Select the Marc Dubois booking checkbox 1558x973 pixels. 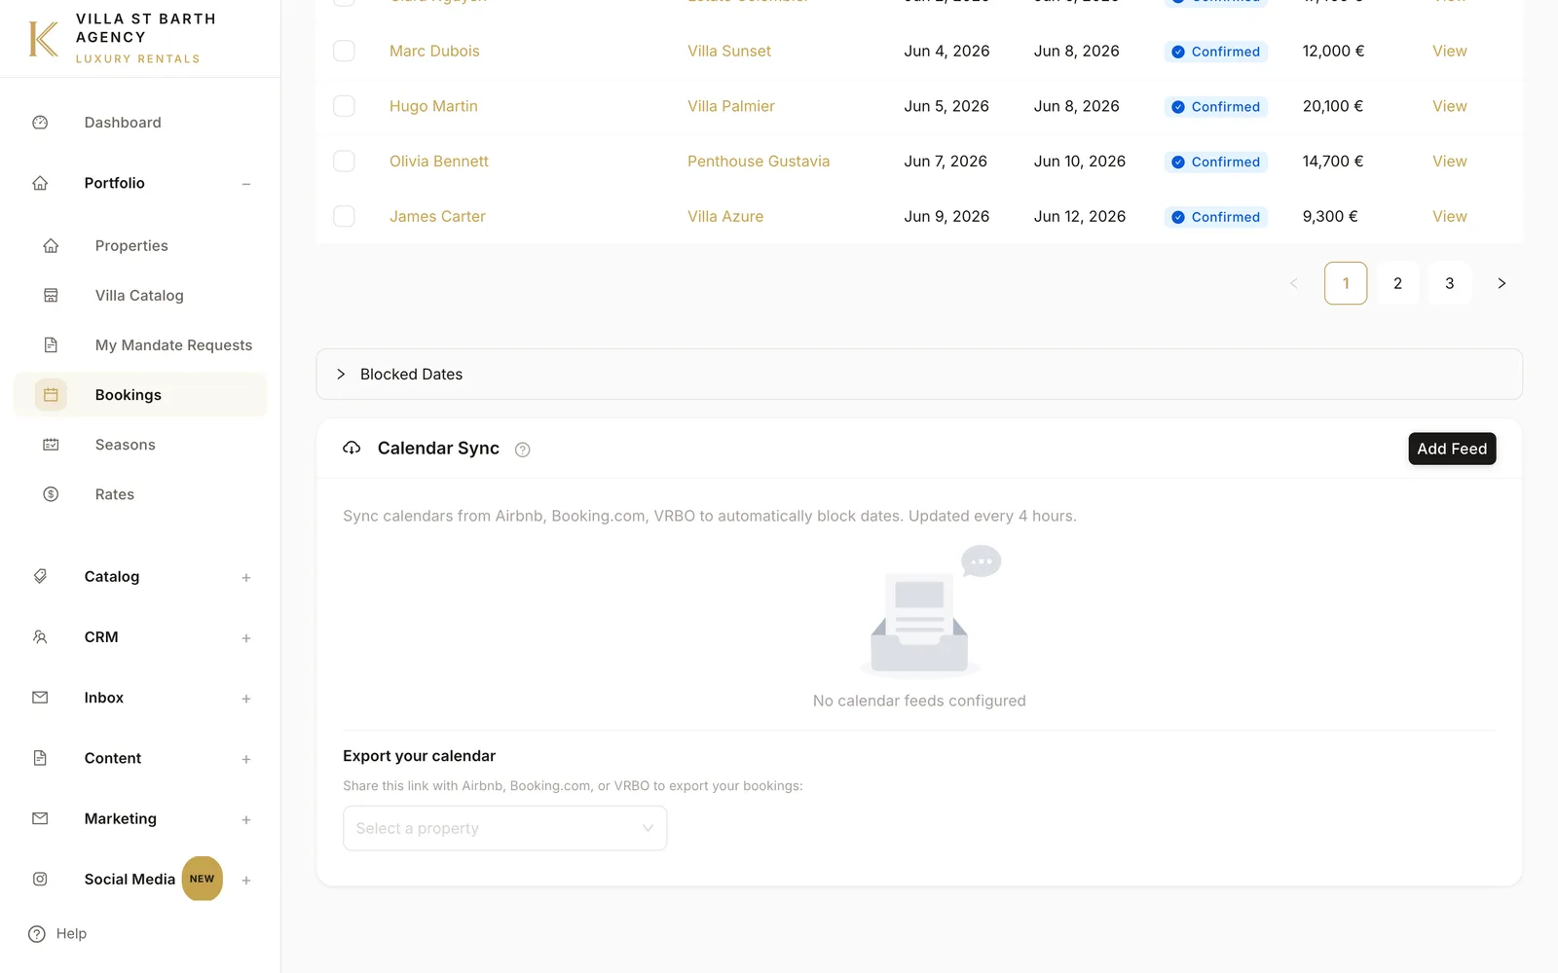[x=345, y=51]
